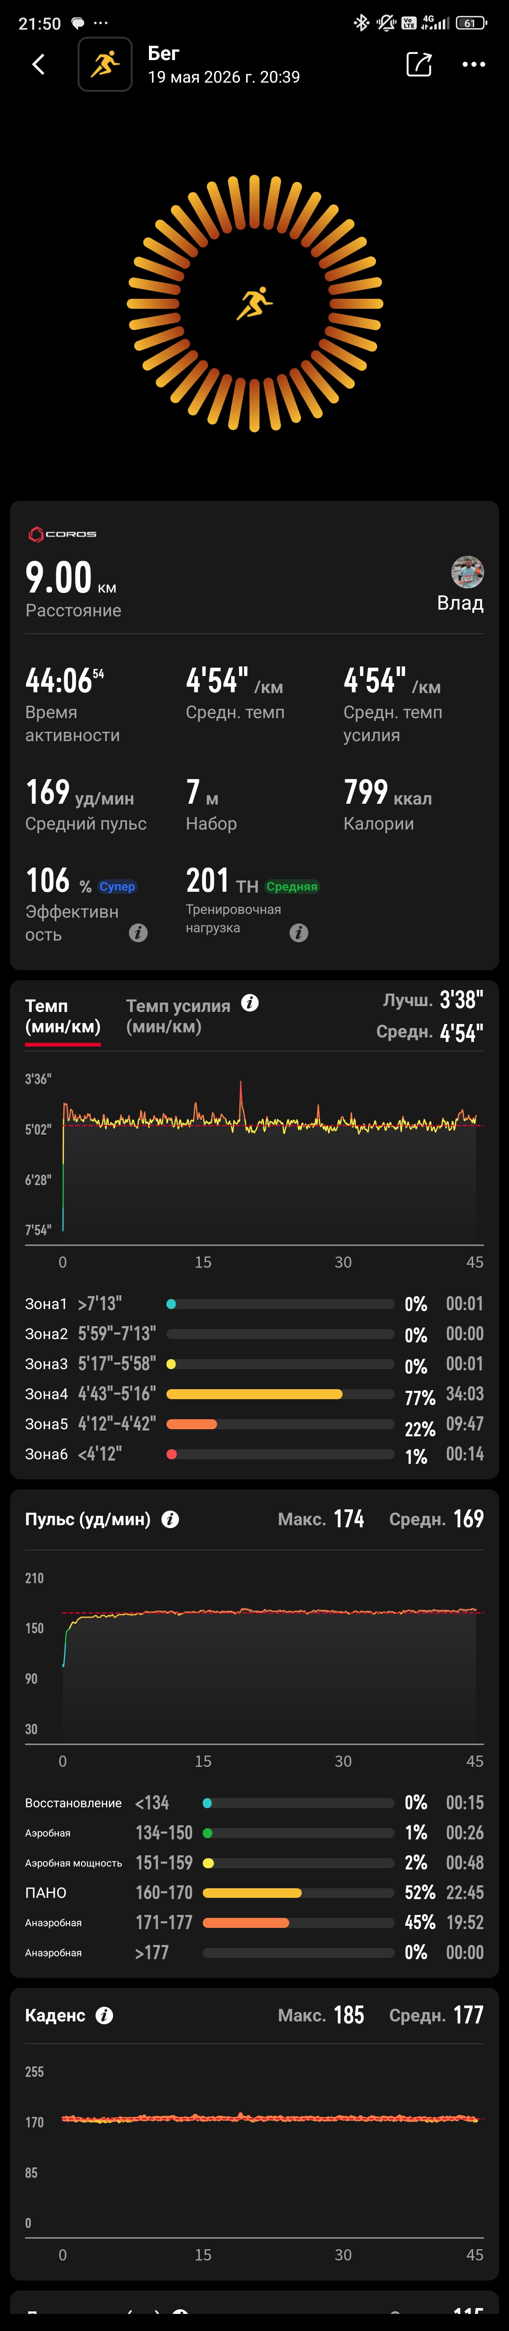Open the share export icon

tap(418, 64)
